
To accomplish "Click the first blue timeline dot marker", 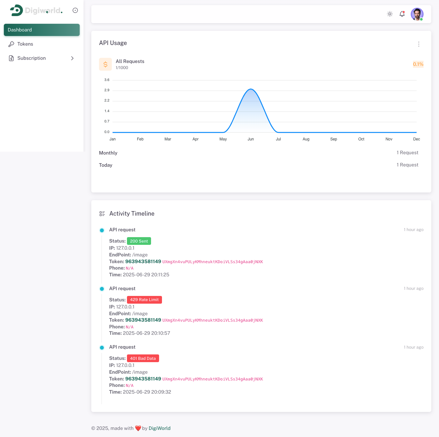I will click(102, 230).
